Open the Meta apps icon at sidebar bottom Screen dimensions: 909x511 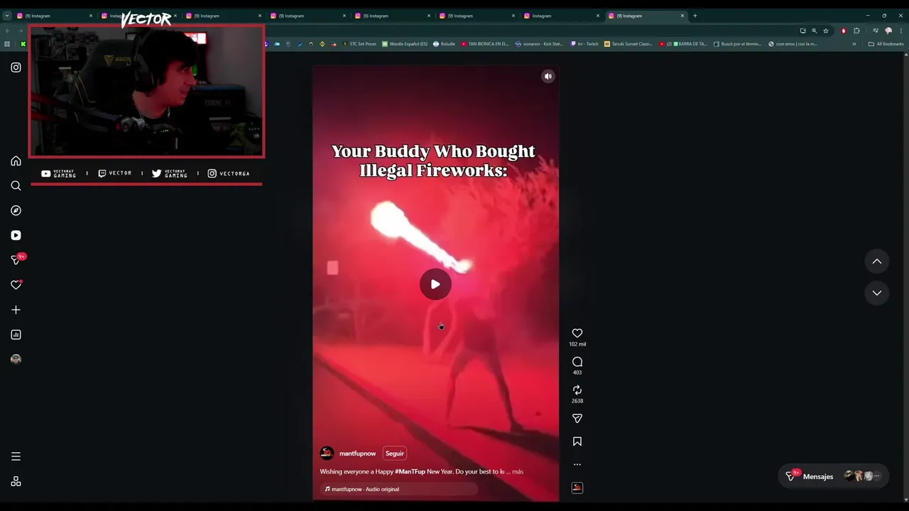point(16,481)
